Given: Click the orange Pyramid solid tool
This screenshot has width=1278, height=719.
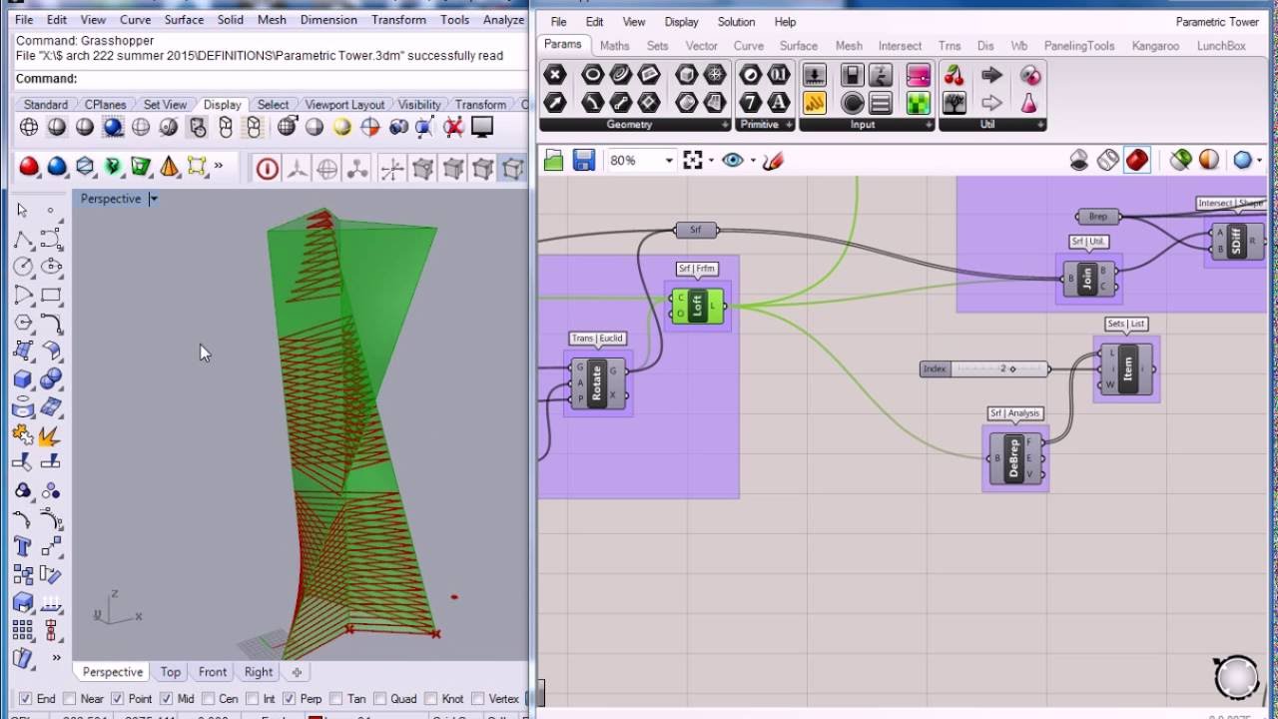Looking at the screenshot, I should tap(169, 167).
